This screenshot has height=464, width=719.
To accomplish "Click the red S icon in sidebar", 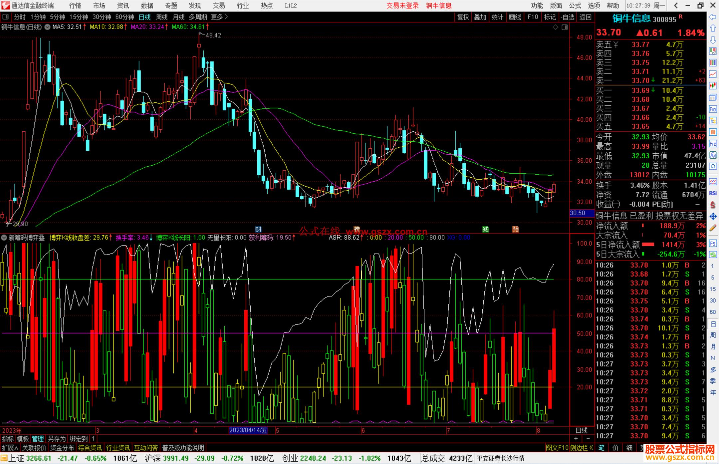I will (713, 205).
